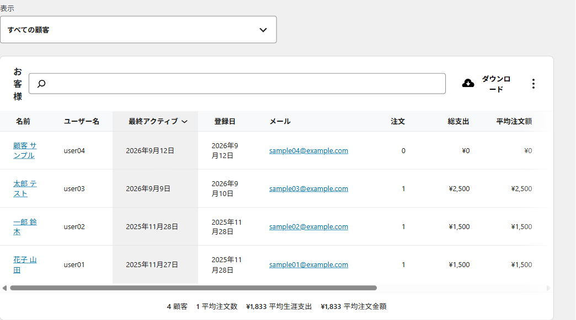Screen dimensions: 576x320
Task: Sort table by 総支出 column
Action: (458, 121)
